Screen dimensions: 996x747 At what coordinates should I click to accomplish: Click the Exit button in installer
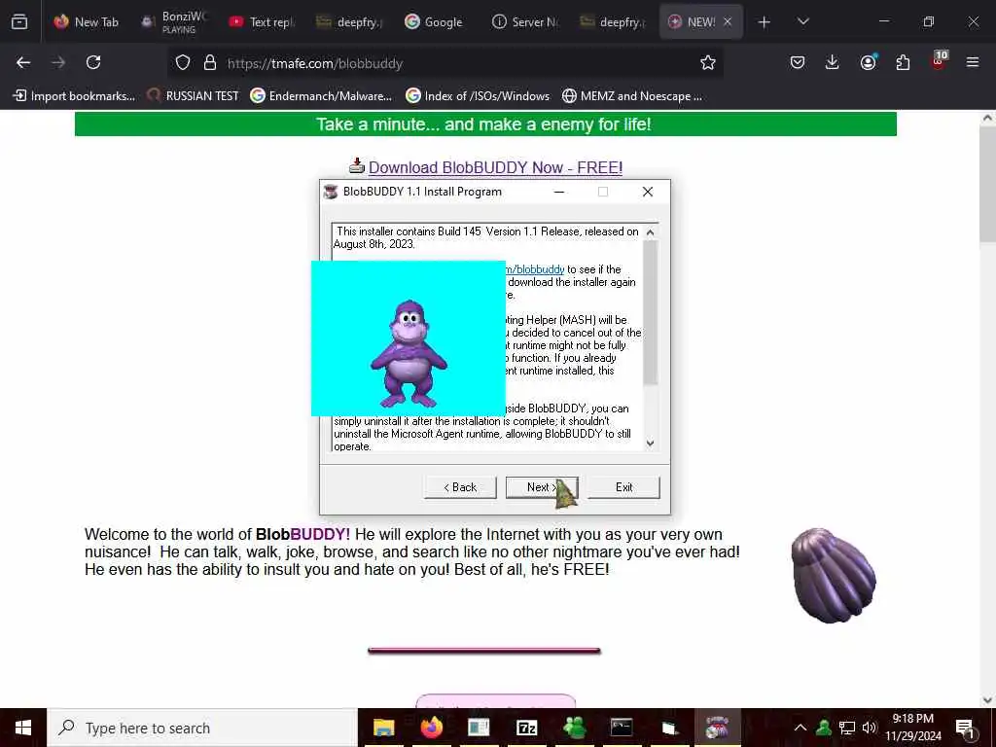(623, 487)
